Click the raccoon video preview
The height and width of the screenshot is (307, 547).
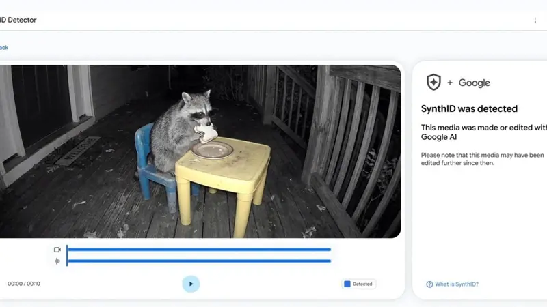200,151
